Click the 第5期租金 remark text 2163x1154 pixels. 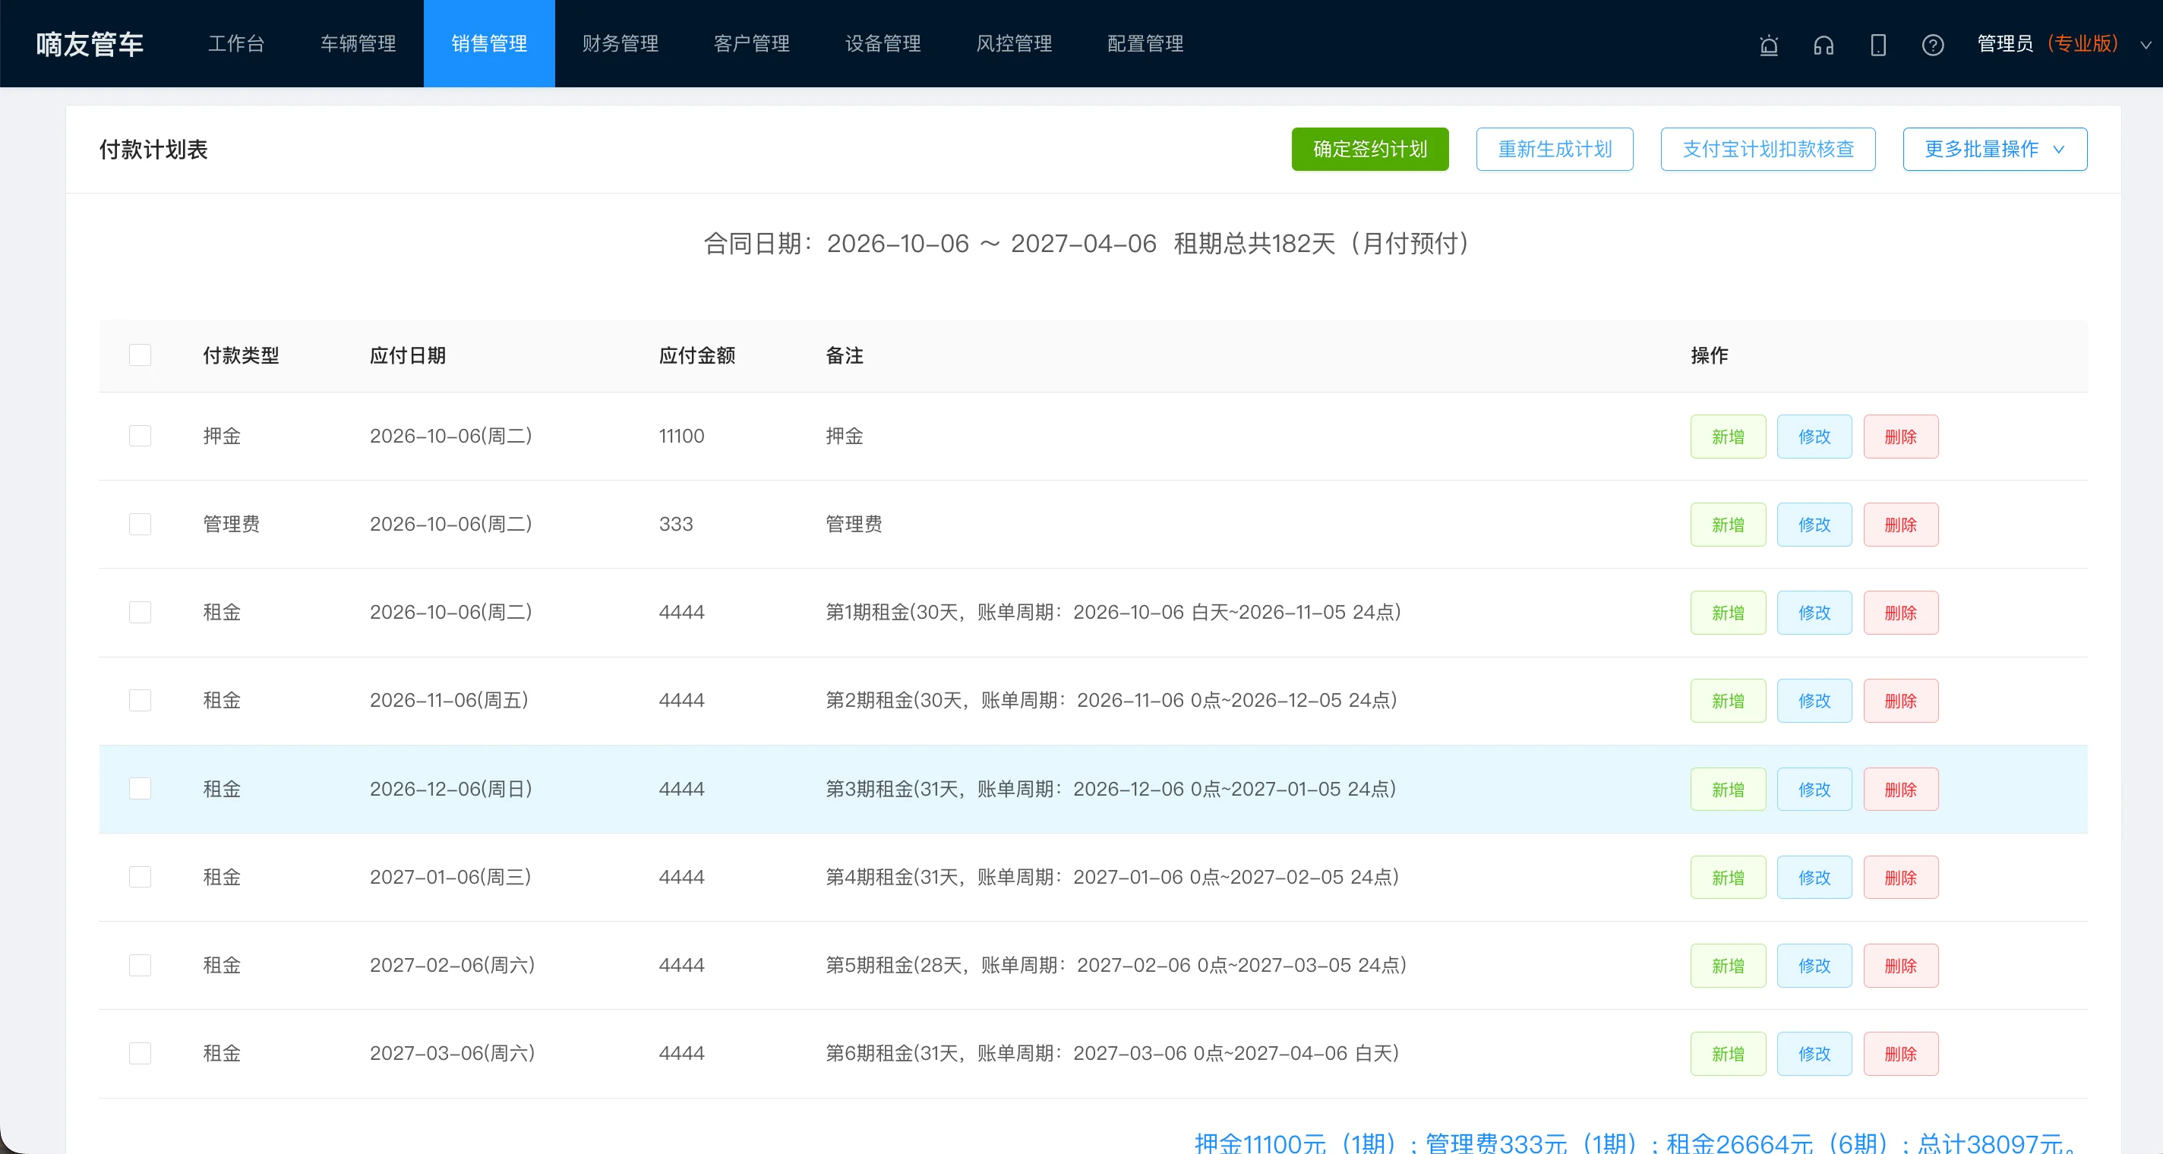(1116, 965)
